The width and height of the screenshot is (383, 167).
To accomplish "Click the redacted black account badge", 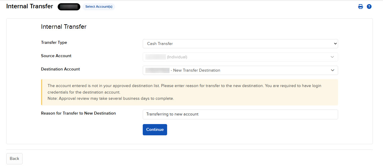I will (69, 7).
